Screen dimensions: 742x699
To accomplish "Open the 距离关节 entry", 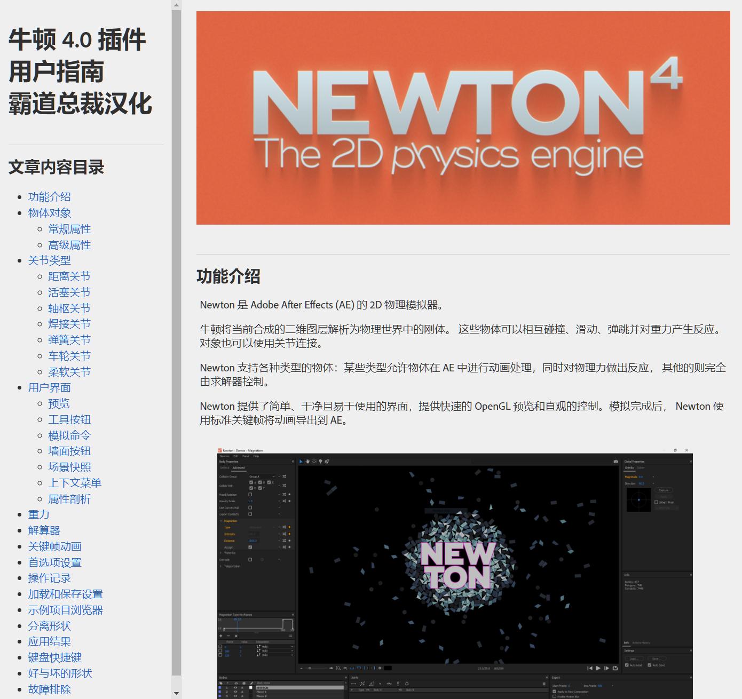I will (69, 276).
